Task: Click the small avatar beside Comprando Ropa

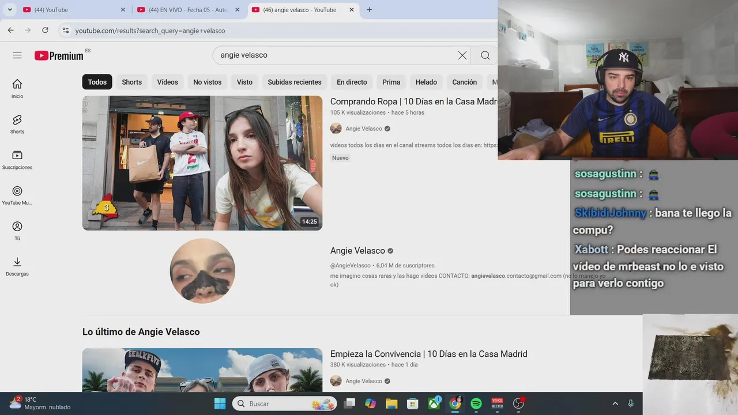Action: 336,129
